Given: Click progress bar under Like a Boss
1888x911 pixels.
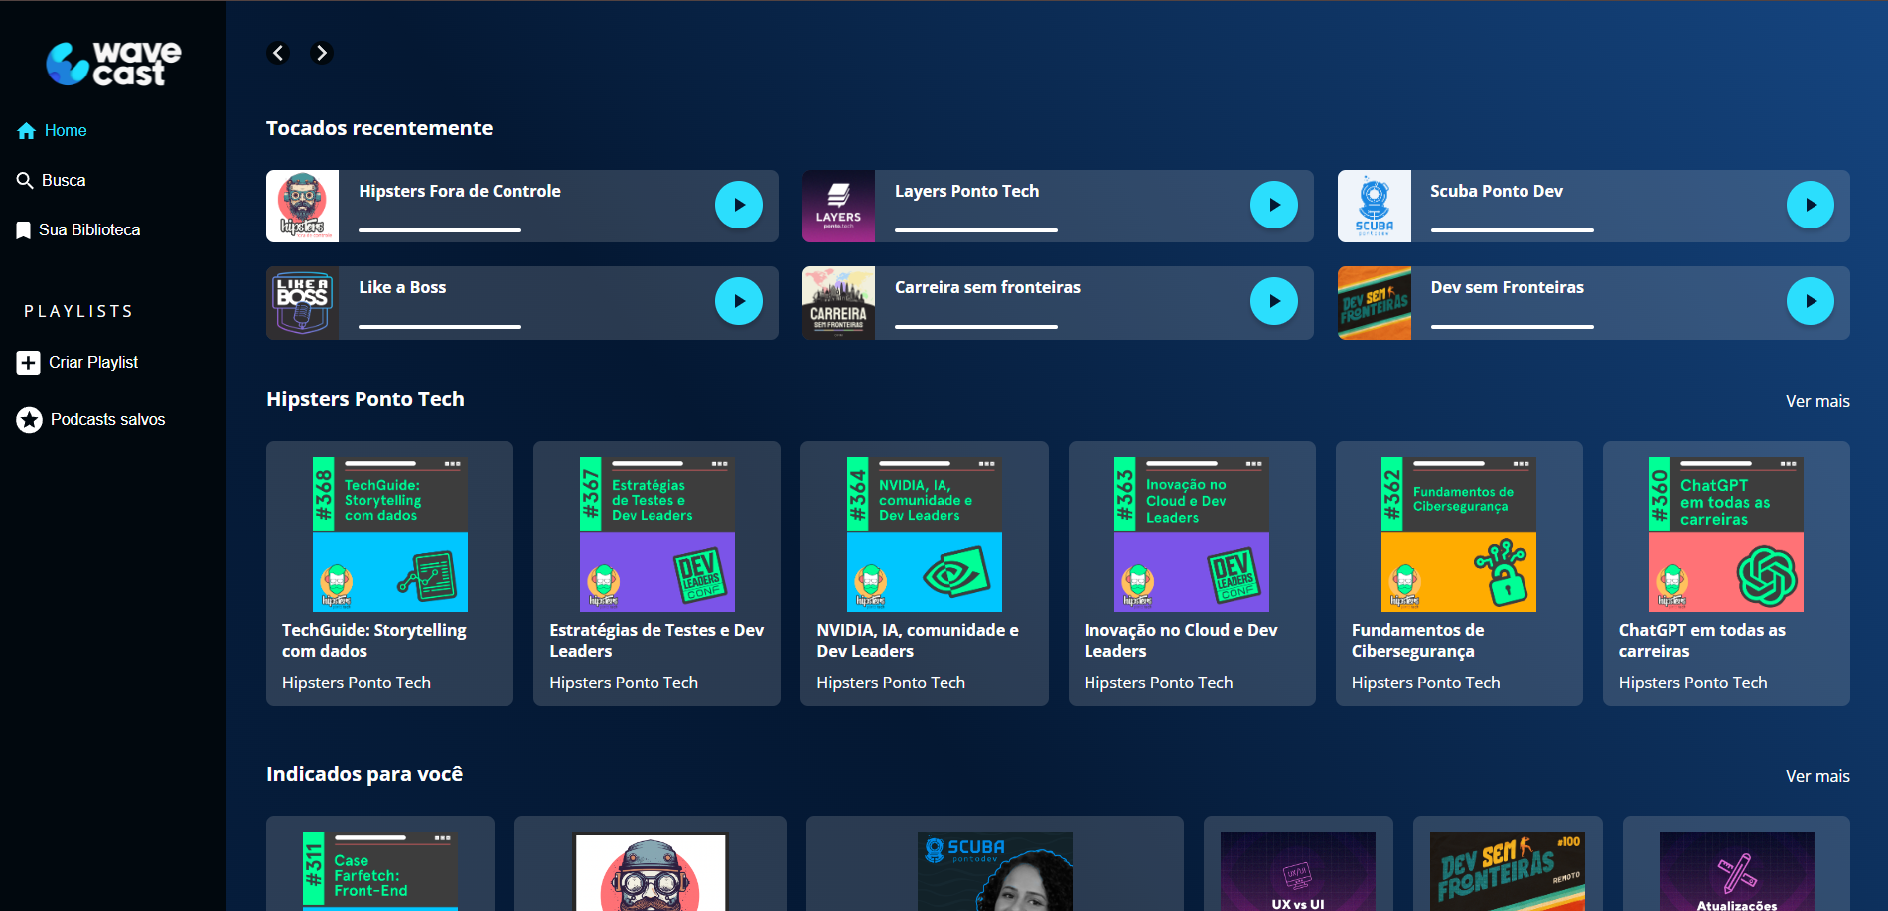Looking at the screenshot, I should coord(440,327).
